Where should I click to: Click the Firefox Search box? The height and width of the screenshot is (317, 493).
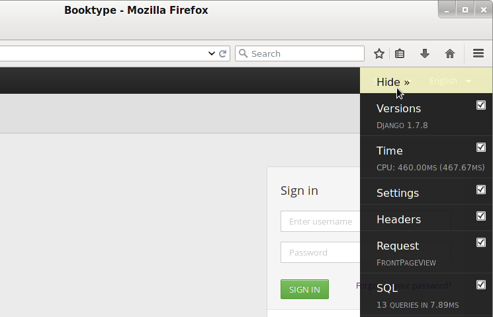[x=300, y=53]
